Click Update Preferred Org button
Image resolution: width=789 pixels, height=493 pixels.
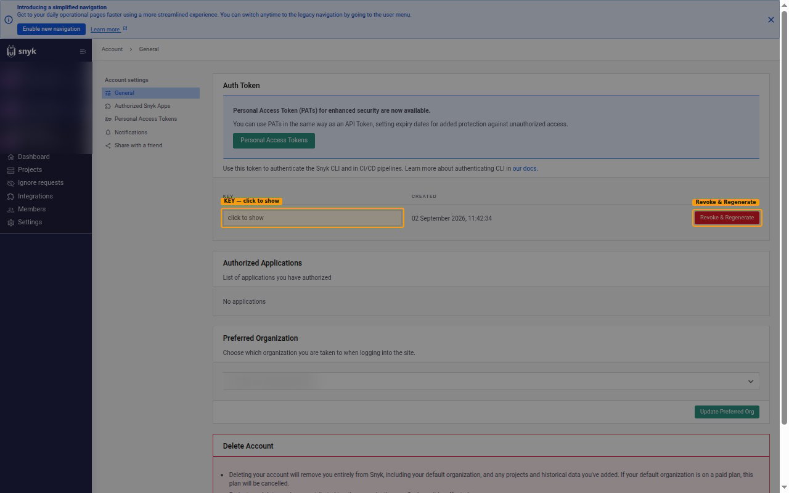point(727,412)
